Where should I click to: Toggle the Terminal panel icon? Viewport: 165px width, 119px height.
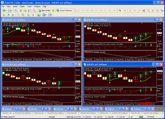tap(30, 10)
